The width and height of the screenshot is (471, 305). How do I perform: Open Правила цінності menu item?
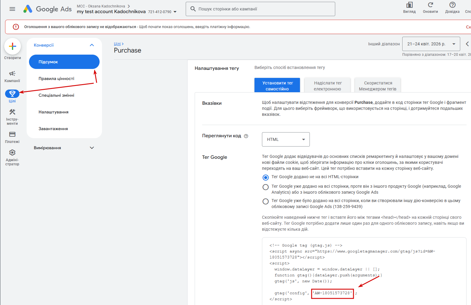pos(64,78)
